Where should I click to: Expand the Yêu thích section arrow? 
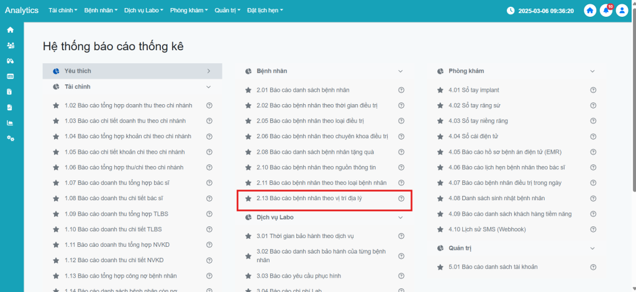[209, 71]
